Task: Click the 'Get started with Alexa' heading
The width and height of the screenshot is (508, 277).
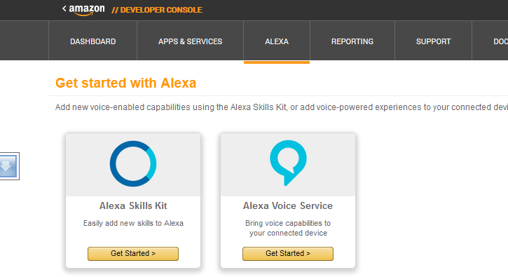Action: click(125, 83)
